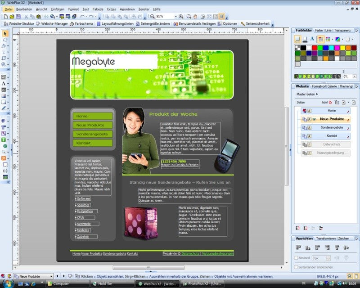
Task: Select the Pan hand tool in toolbar
Action: [x=195, y=17]
